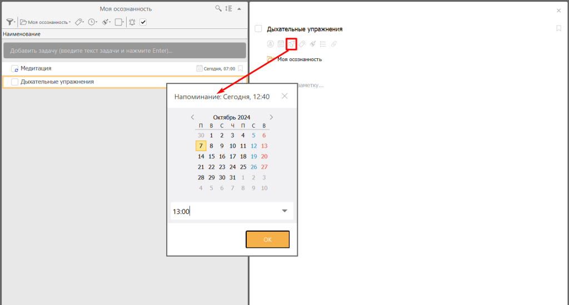Click the assignee person icon in task details
This screenshot has width=569, height=305.
click(x=271, y=43)
